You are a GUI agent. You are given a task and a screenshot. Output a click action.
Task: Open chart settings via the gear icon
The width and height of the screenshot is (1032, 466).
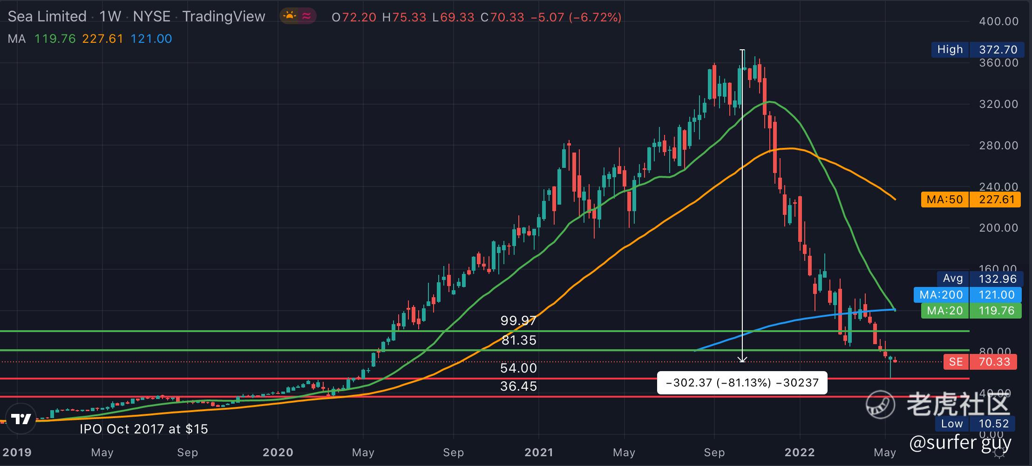coord(999,452)
